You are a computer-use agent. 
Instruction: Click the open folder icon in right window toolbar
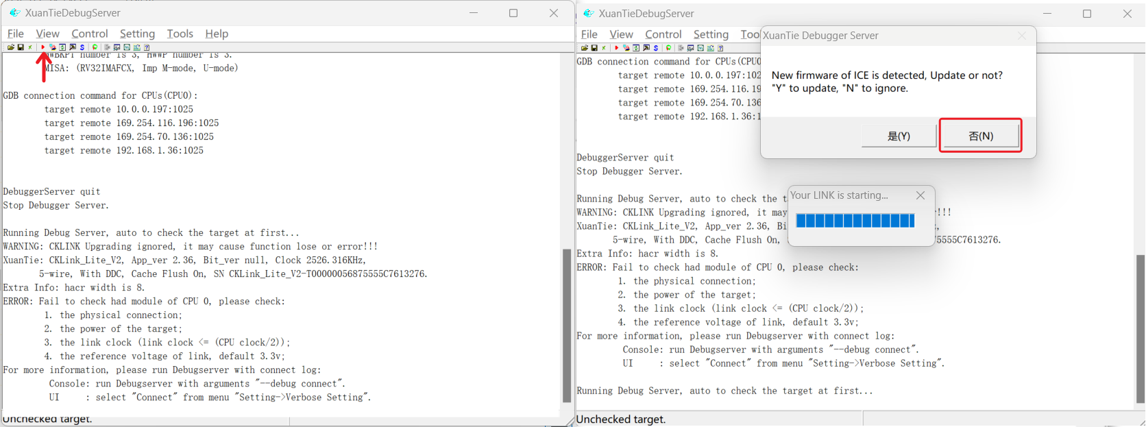tap(585, 48)
